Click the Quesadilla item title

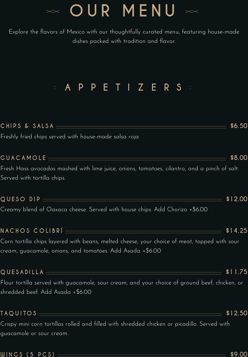point(22,272)
